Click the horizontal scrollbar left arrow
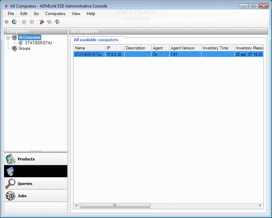The height and width of the screenshot is (218, 272). 76,205
